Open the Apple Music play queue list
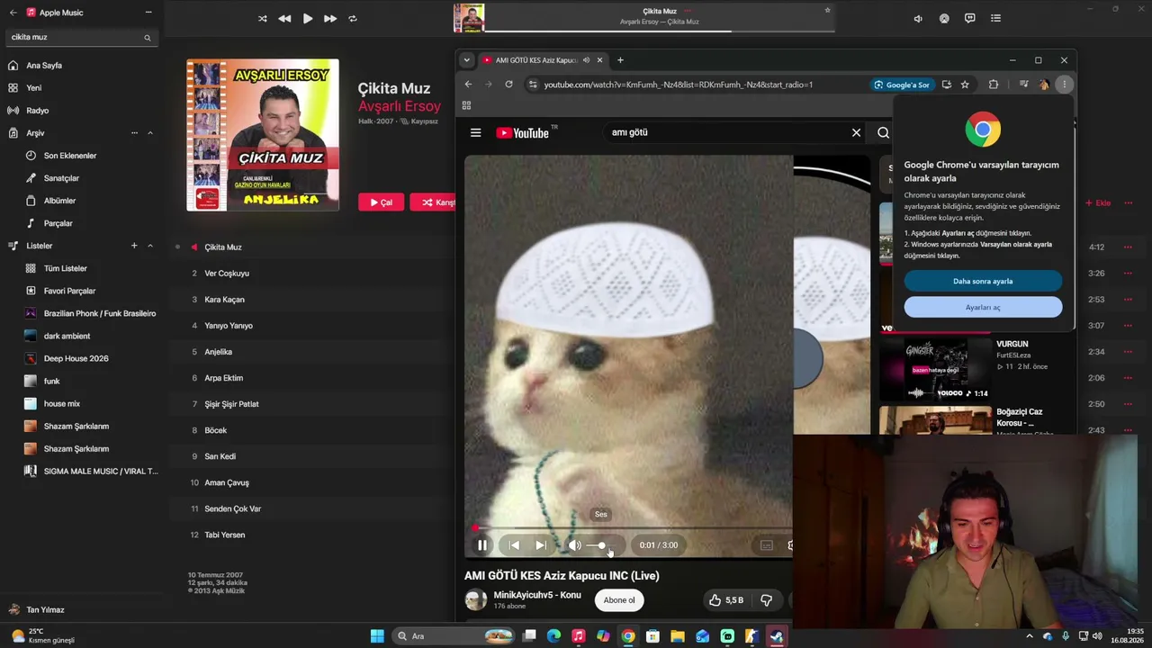Image resolution: width=1152 pixels, height=648 pixels. [x=995, y=18]
